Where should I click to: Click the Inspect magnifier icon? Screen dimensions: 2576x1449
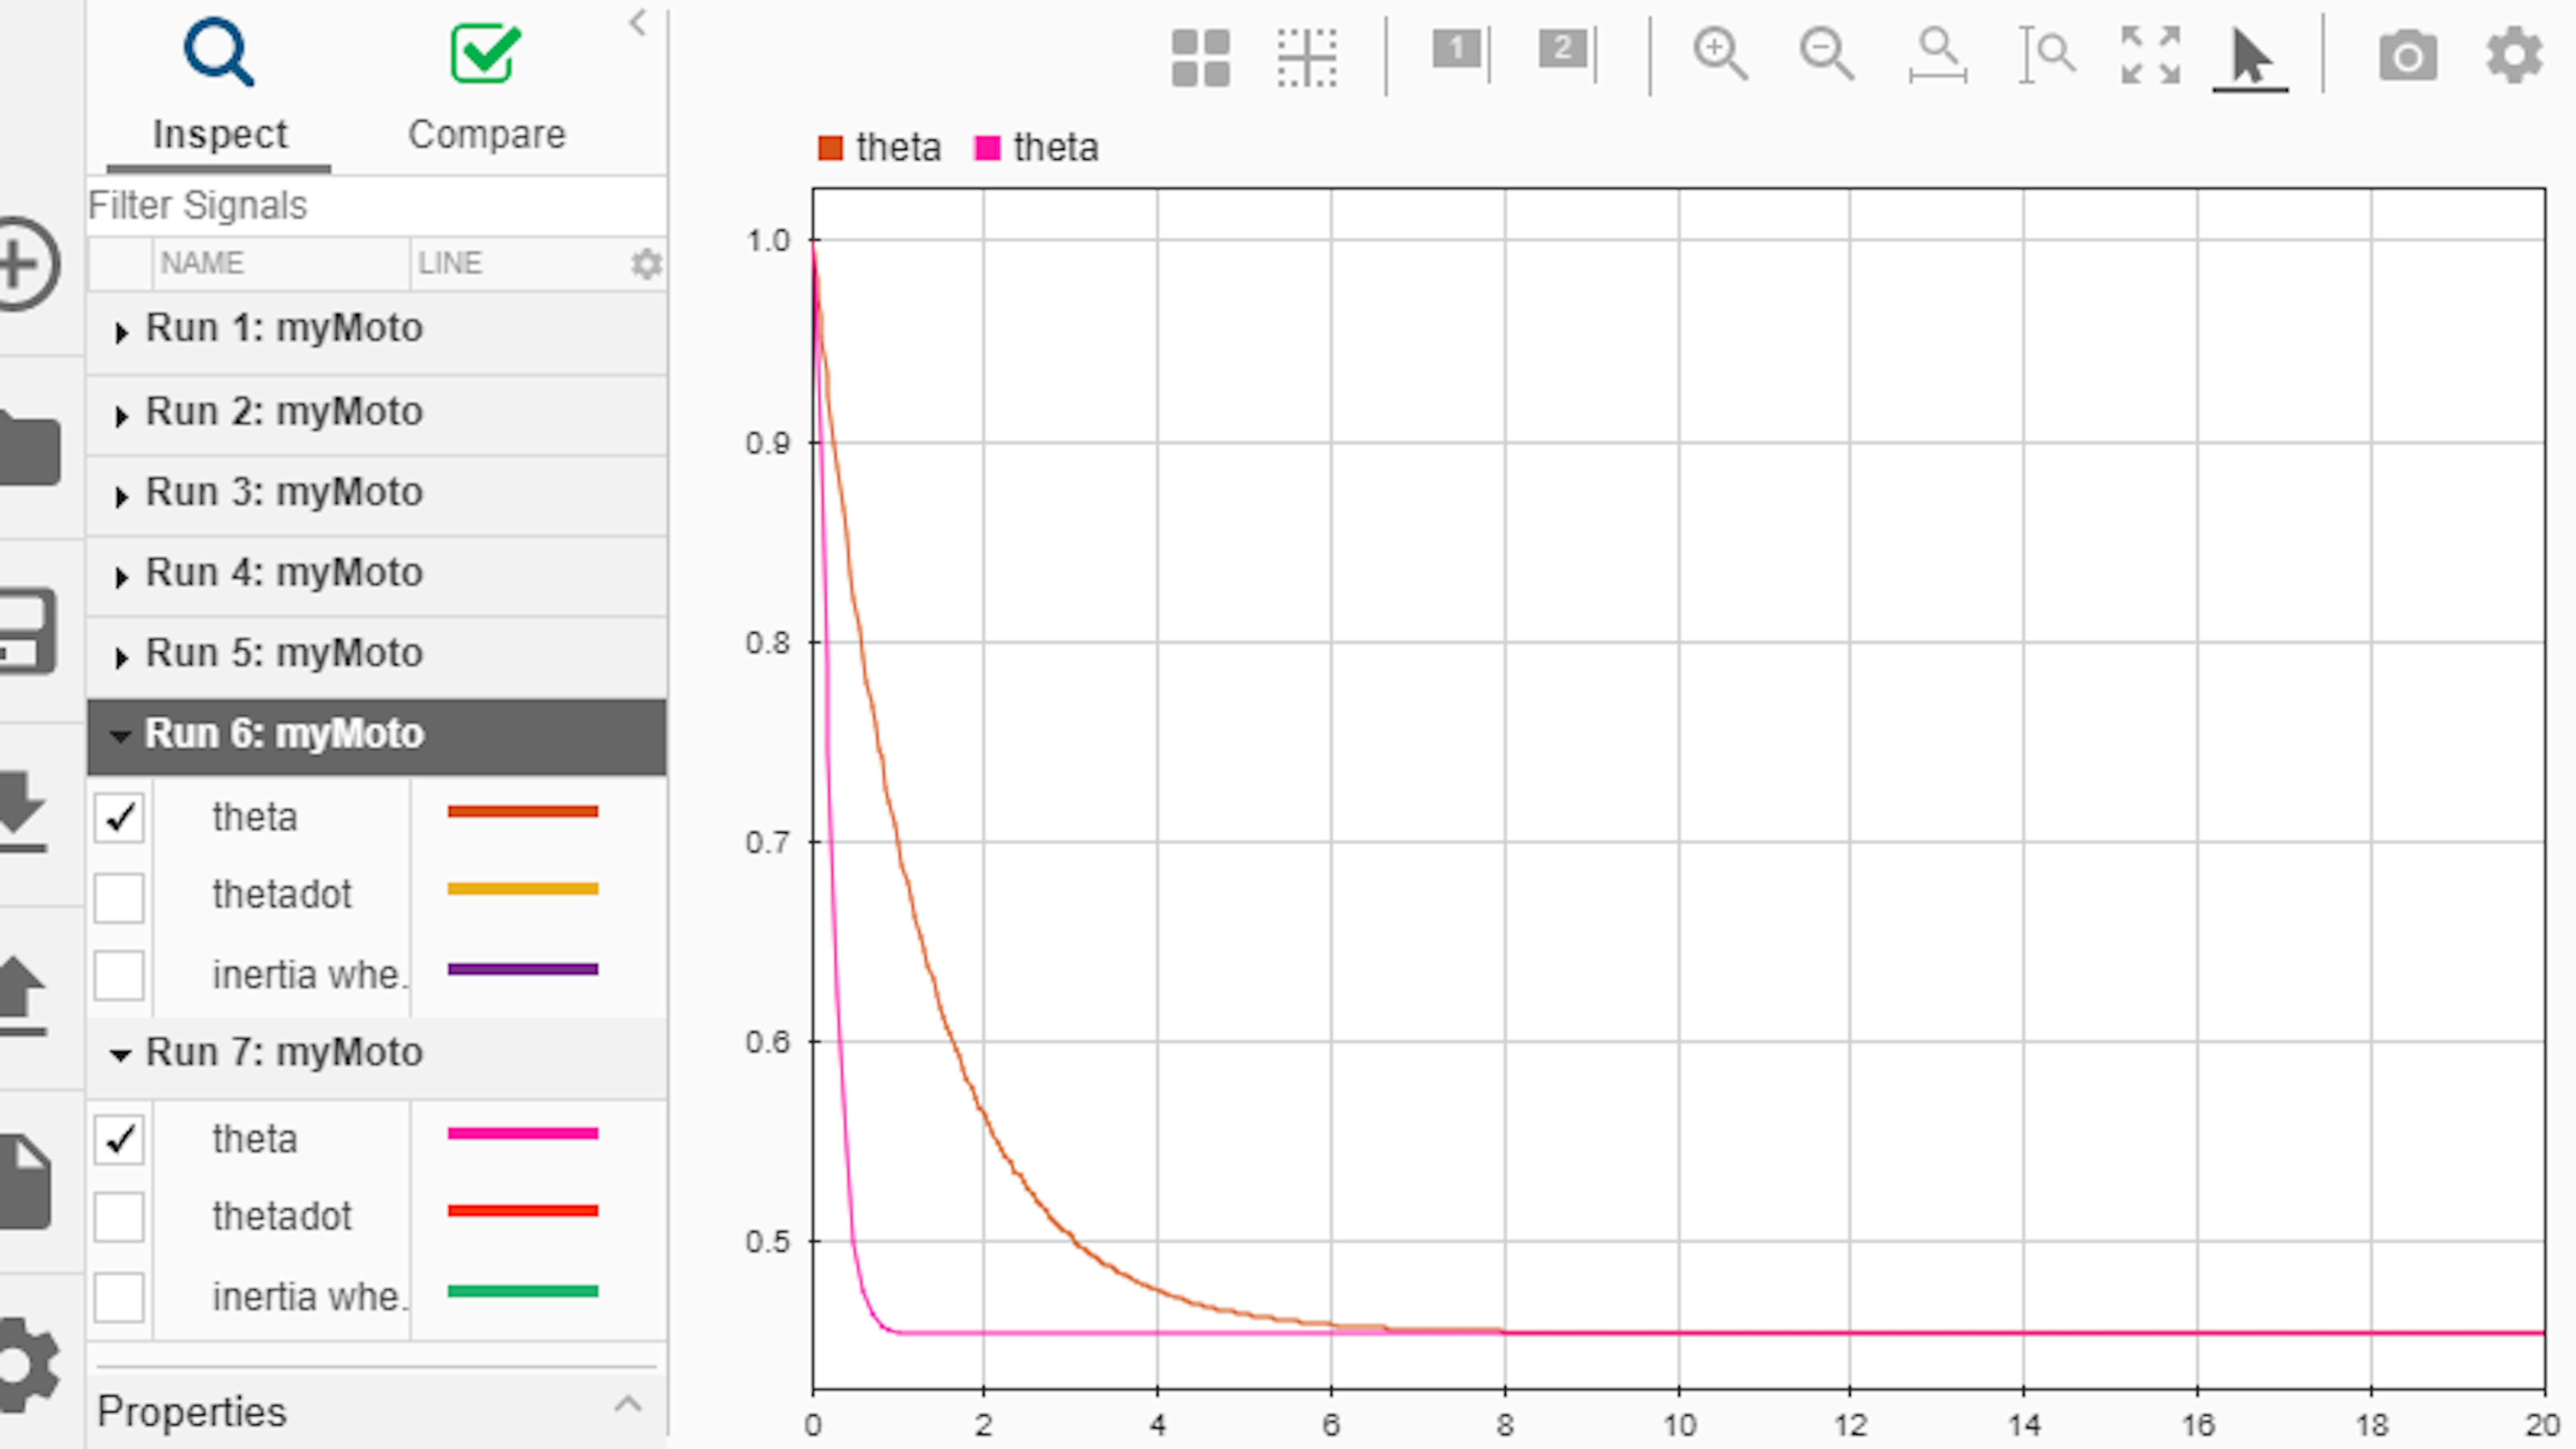point(219,52)
